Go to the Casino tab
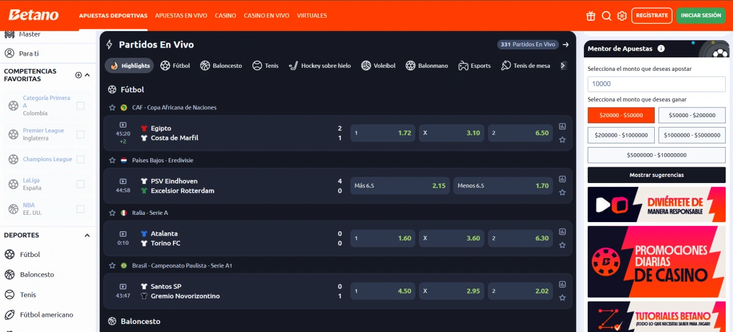The image size is (733, 332). coord(225,16)
